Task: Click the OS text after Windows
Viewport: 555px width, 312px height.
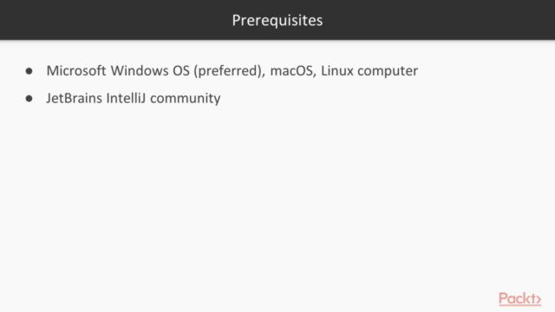Action: tap(181, 71)
